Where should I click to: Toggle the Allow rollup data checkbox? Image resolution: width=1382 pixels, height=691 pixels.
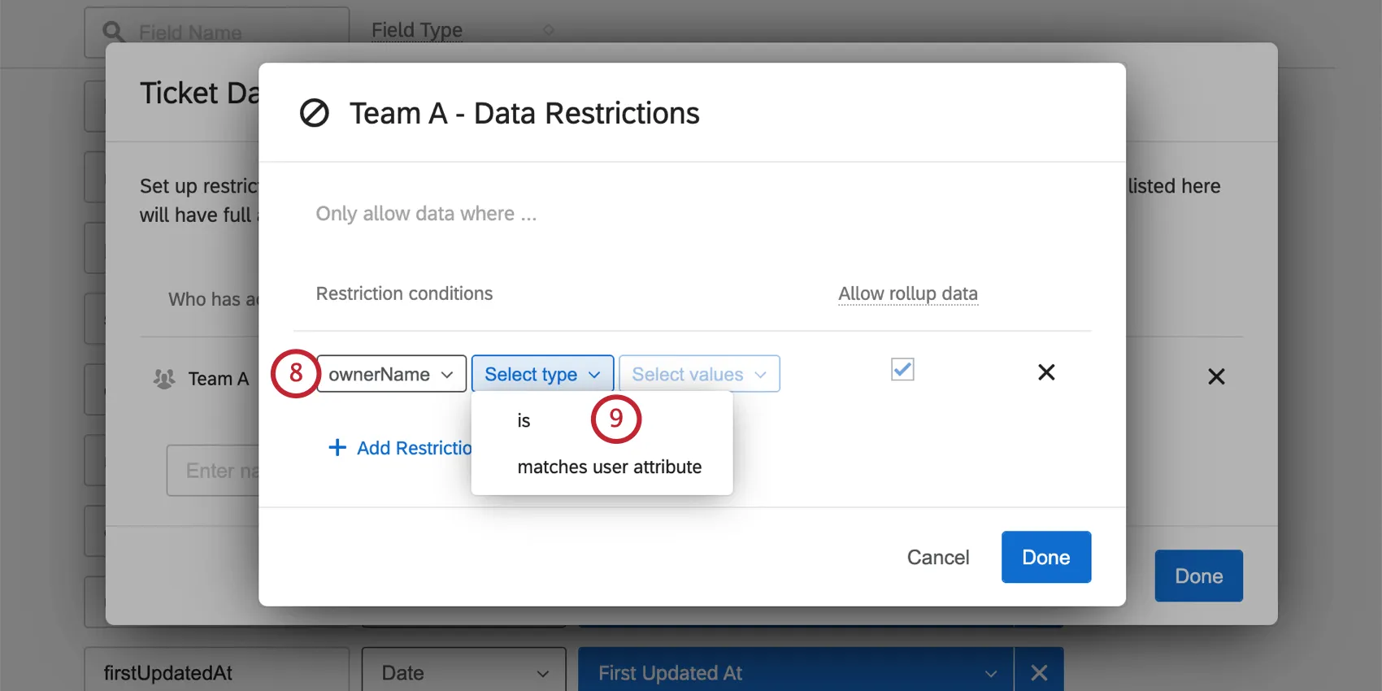(902, 370)
